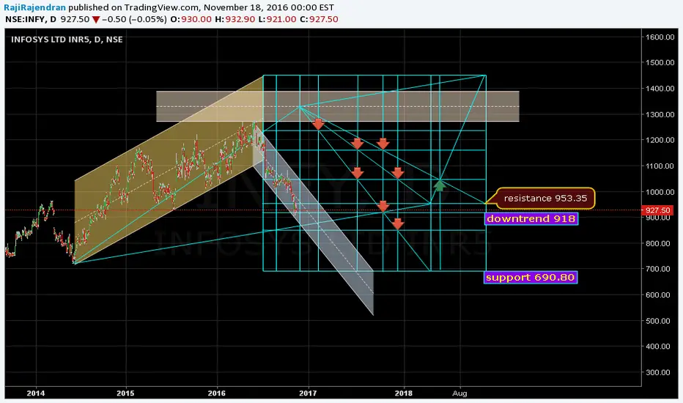Image resolution: width=683 pixels, height=403 pixels.
Task: Click the 'TradingView.com' text in the header
Action: pyautogui.click(x=162, y=7)
